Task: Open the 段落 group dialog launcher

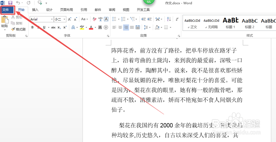Action: (x=179, y=36)
